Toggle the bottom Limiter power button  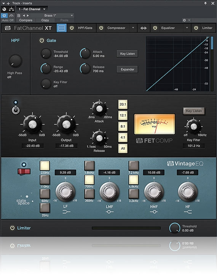pyautogui.click(x=12, y=228)
